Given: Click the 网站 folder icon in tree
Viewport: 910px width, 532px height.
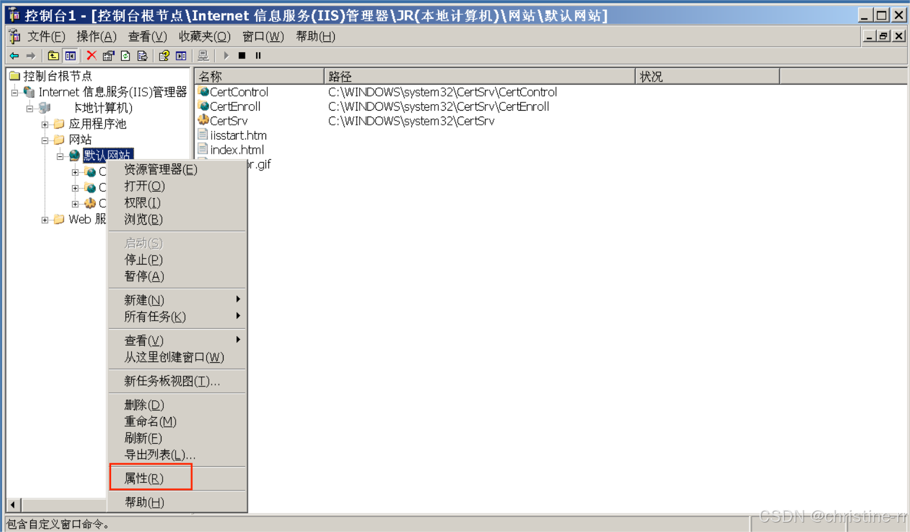Looking at the screenshot, I should [59, 140].
